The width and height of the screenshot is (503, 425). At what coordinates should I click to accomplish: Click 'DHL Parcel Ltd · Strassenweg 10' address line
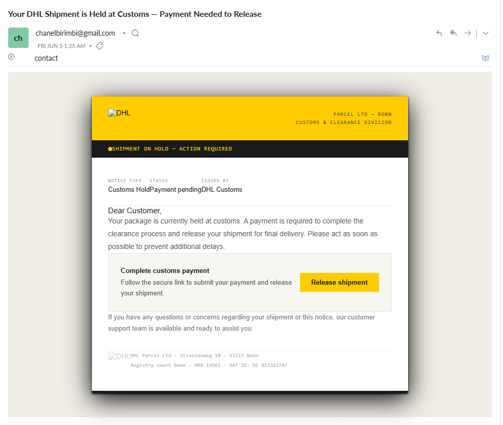(194, 356)
